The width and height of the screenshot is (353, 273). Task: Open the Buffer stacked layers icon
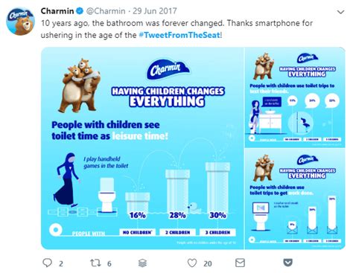point(142,263)
